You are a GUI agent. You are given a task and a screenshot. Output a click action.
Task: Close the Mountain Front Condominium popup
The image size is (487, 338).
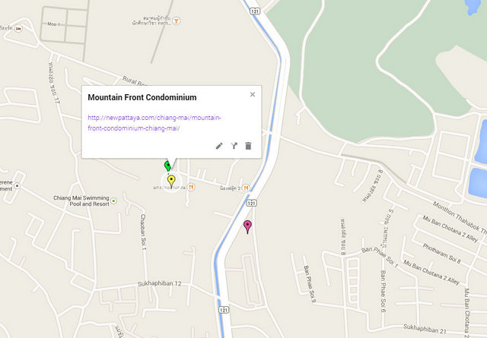point(253,94)
